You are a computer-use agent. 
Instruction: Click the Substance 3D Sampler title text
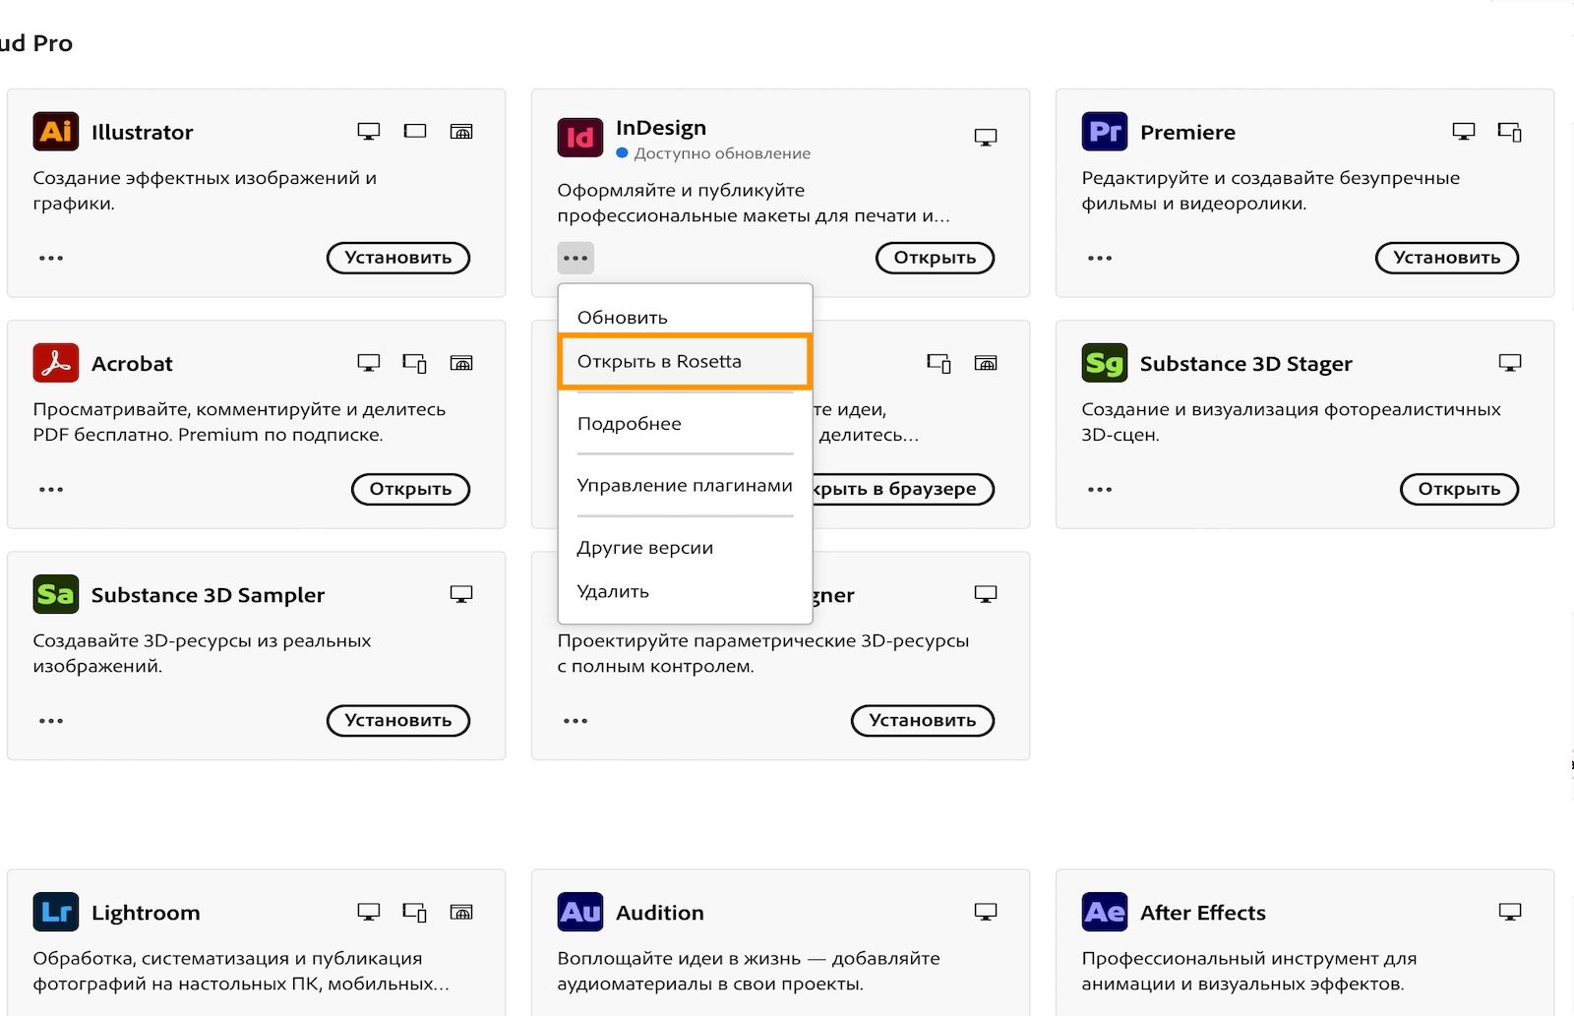coord(208,595)
